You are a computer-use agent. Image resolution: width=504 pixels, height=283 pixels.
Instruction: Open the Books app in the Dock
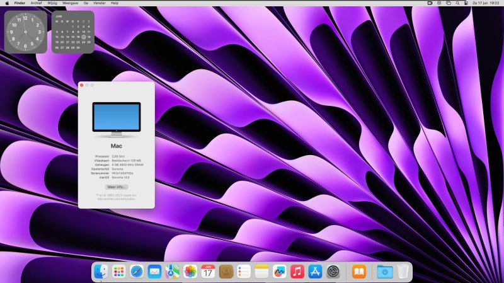pyautogui.click(x=358, y=272)
